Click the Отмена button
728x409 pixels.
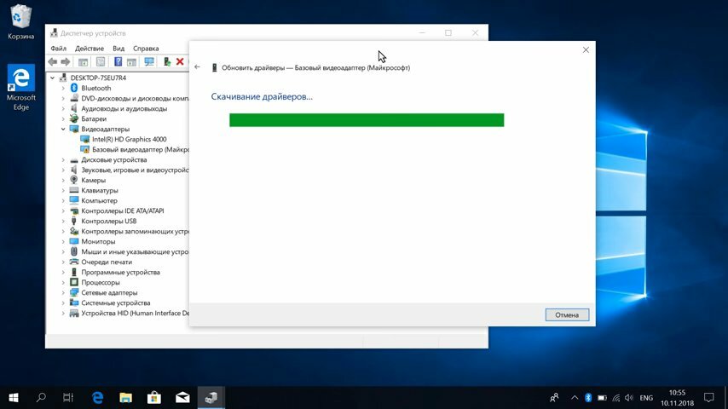567,314
